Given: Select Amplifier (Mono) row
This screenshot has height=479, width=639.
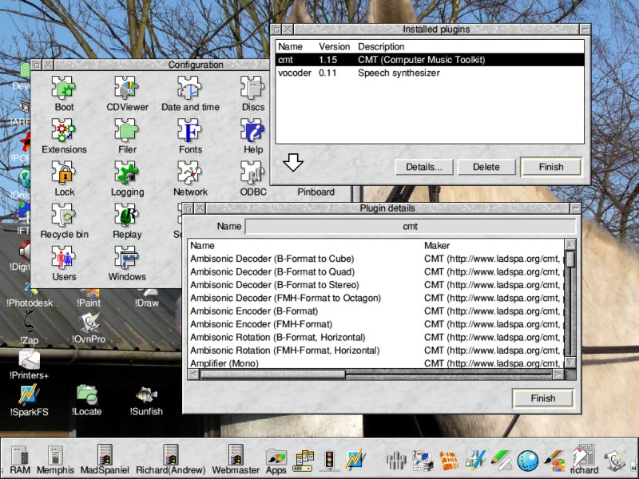Looking at the screenshot, I should pyautogui.click(x=375, y=363).
